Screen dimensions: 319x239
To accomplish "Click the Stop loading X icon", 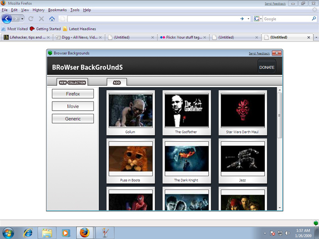I will pyautogui.click(x=41, y=19).
